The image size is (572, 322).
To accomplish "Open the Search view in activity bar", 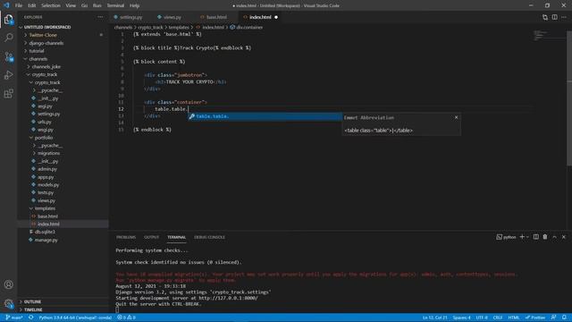I will 8,38.
